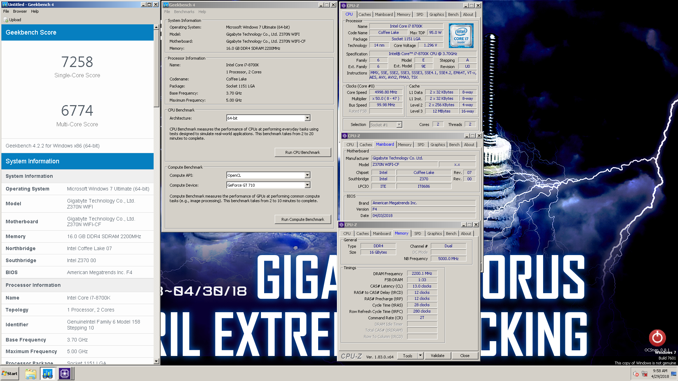Click the Tools button in CPU-Z
678x381 pixels.
click(x=408, y=356)
